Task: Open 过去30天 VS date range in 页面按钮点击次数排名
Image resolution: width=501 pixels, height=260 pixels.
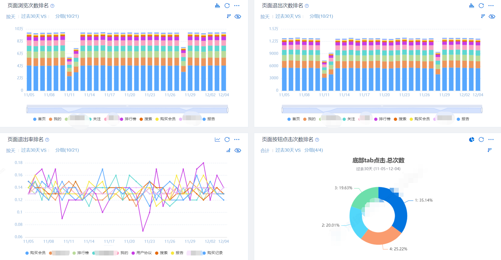Action: click(x=288, y=150)
